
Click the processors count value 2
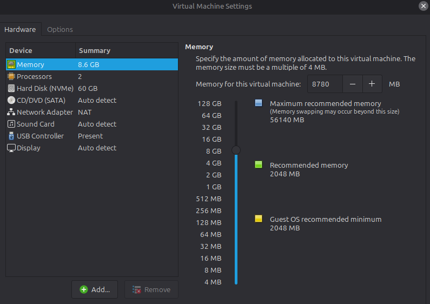[80, 76]
